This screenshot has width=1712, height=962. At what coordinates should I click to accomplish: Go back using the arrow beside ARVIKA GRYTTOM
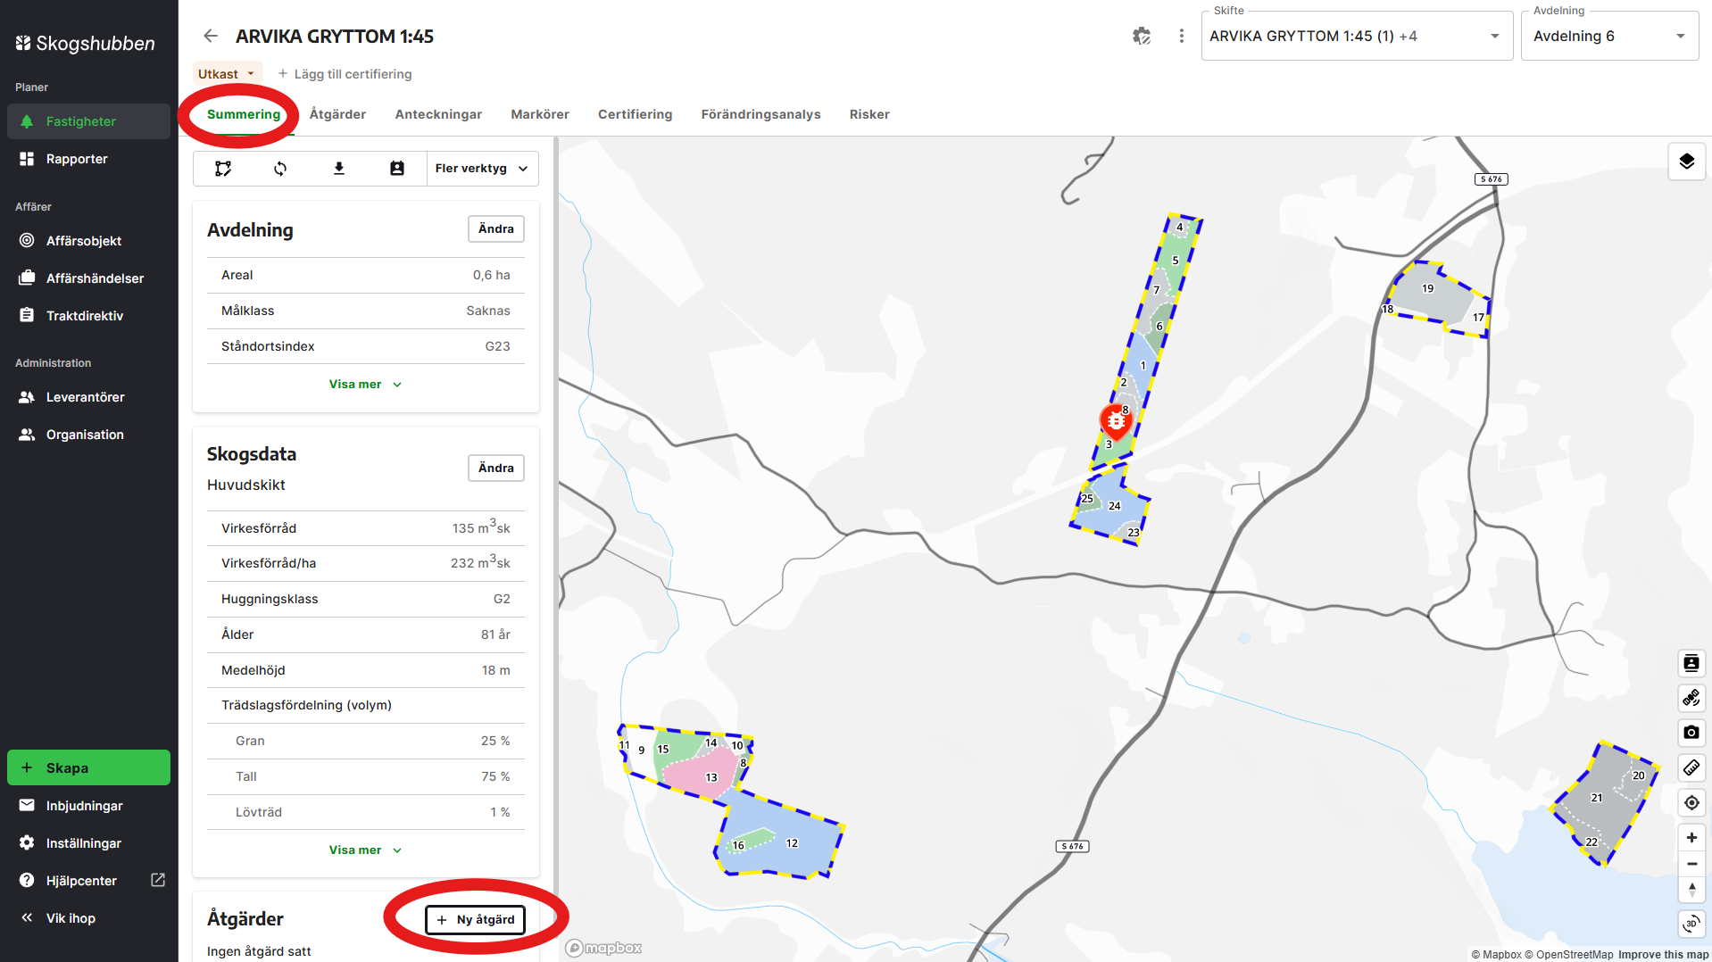[x=211, y=36]
